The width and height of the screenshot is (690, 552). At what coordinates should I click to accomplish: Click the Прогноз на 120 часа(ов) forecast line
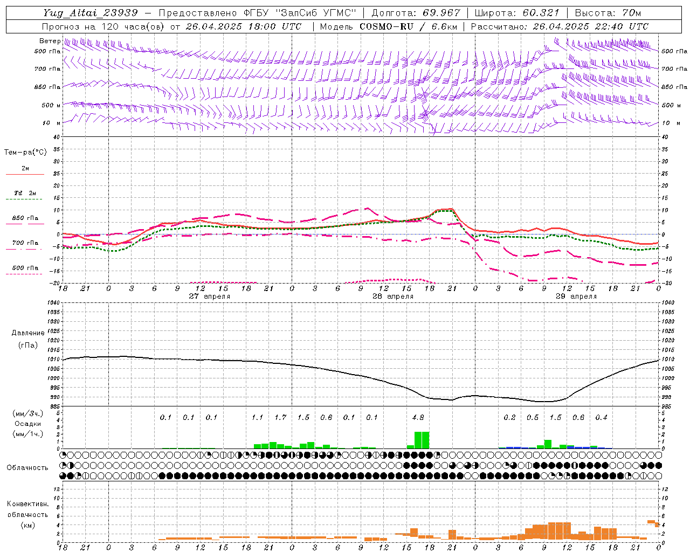pos(171,26)
